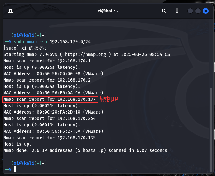Click the search magnifier icon
Image resolution: width=215 pixels, height=176 pixels.
[x=164, y=11]
